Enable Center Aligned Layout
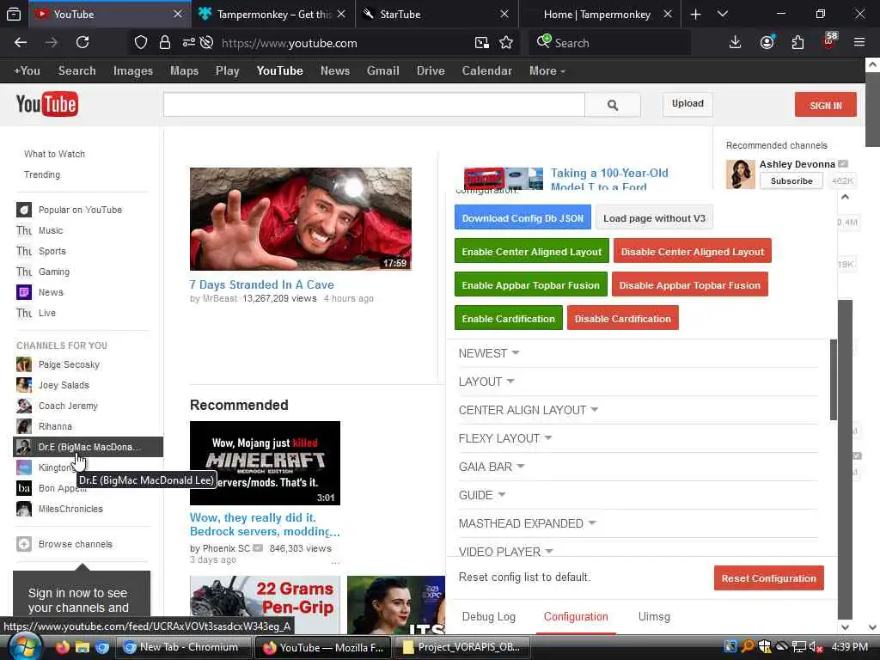 (531, 252)
